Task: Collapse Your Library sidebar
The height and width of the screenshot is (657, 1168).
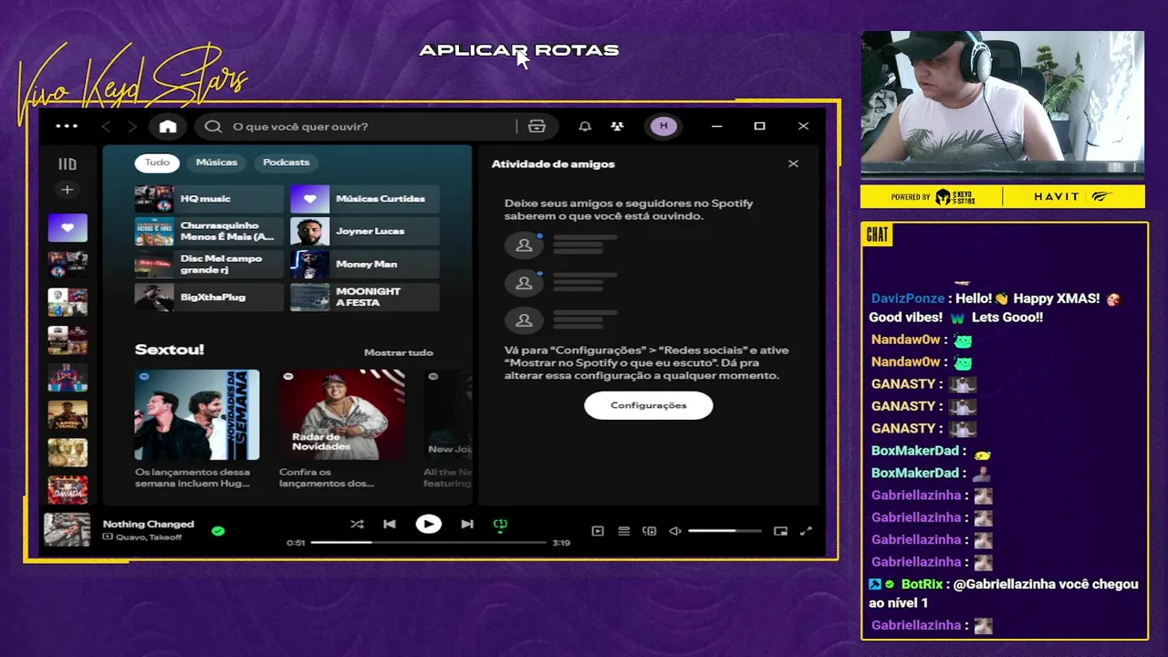Action: [x=67, y=164]
